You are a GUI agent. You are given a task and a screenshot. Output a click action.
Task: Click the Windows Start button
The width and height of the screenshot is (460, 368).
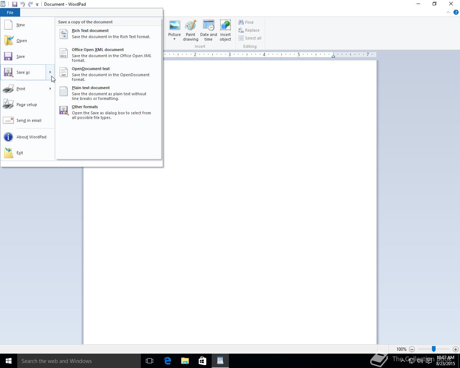click(9, 361)
